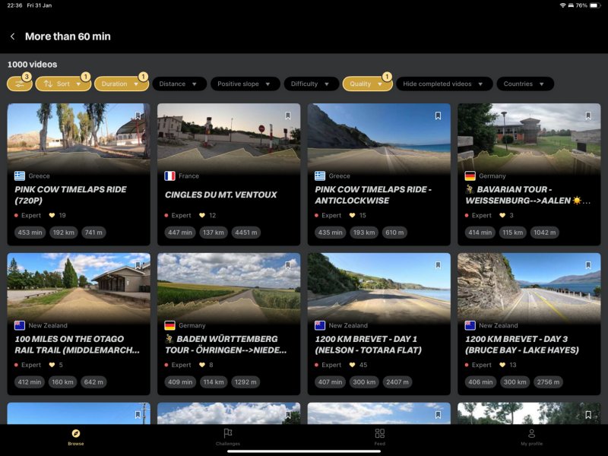Open the Feed section
The image size is (608, 456).
[379, 433]
